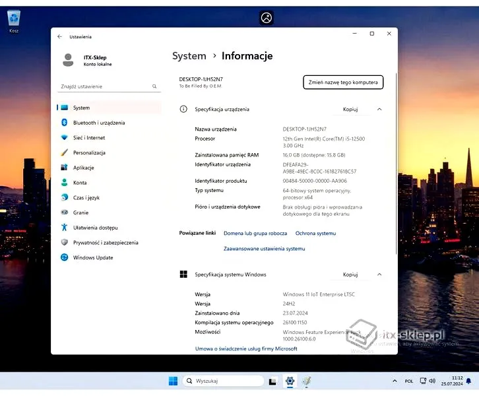
Task: Open Prywatność i zabezpieczenia label
Action: click(106, 243)
